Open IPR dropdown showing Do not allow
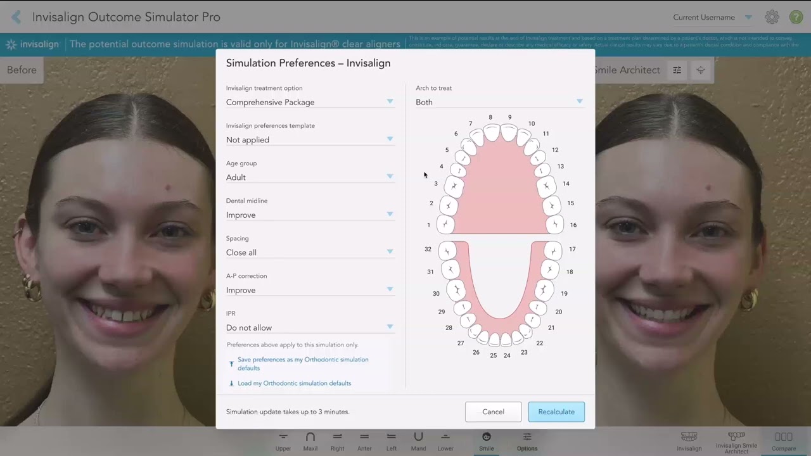The height and width of the screenshot is (456, 811). click(x=310, y=327)
